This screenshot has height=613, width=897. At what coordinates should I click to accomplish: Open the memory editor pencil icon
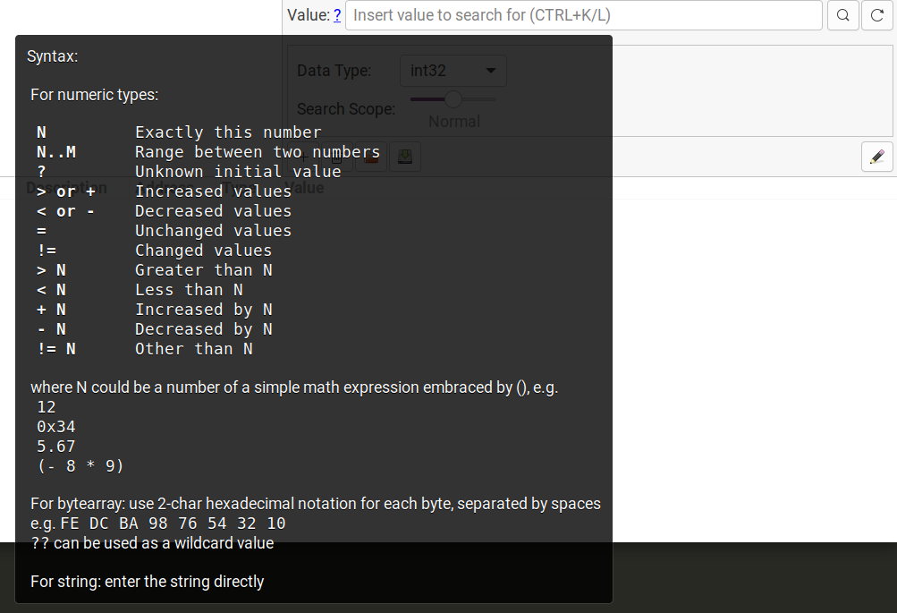pyautogui.click(x=876, y=157)
